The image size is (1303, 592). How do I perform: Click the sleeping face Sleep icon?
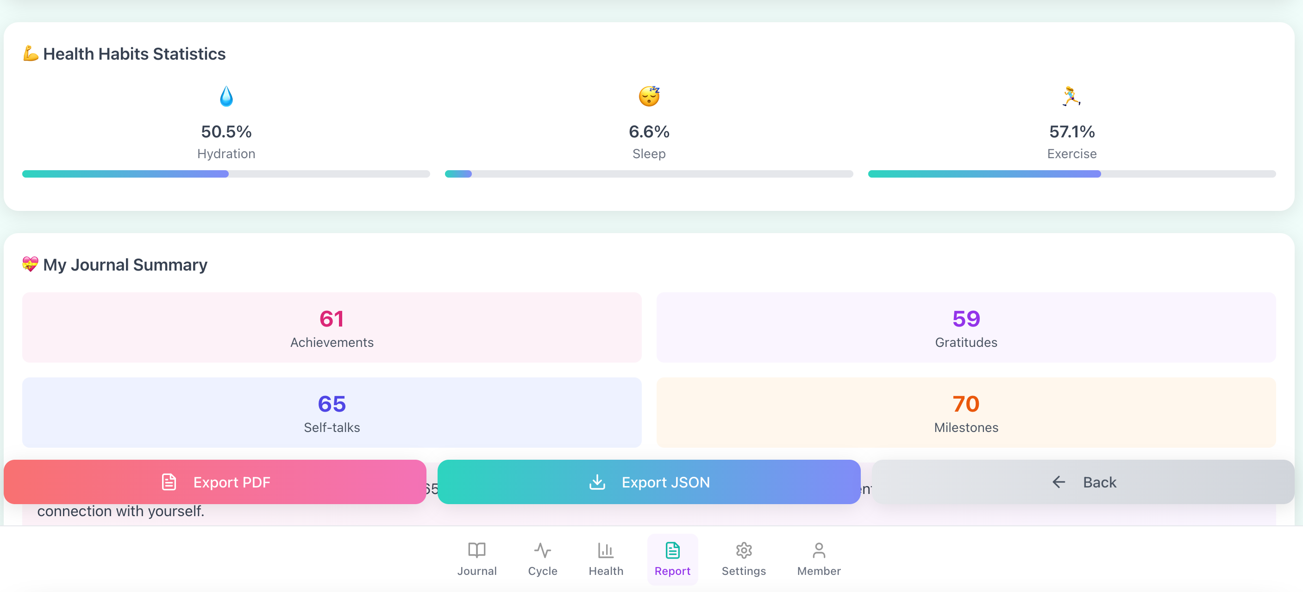click(649, 96)
